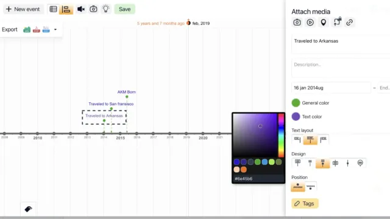Pick the dark slate preset swatch
This screenshot has height=219, width=390.
point(250,162)
